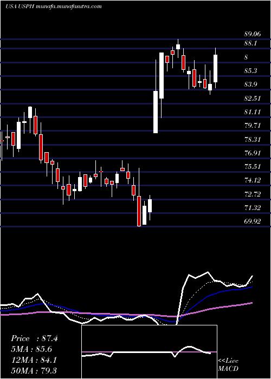271x379 pixels.
Task: Click the long red candle bottoming at 69.92
Action: (139, 211)
